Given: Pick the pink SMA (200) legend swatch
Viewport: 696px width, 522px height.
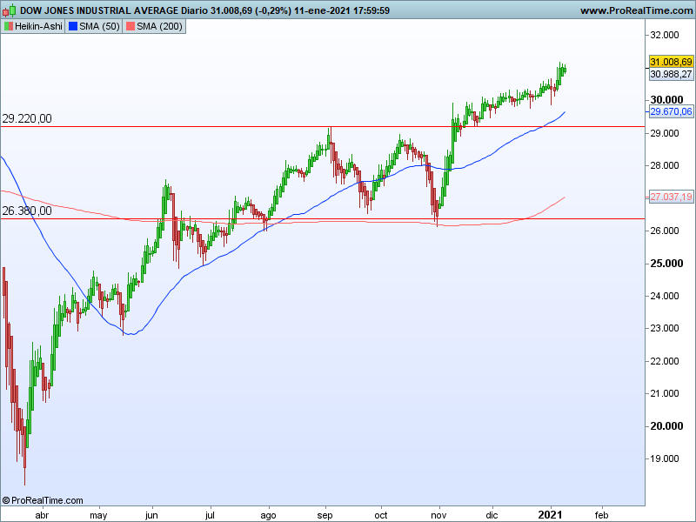Looking at the screenshot, I should (130, 27).
